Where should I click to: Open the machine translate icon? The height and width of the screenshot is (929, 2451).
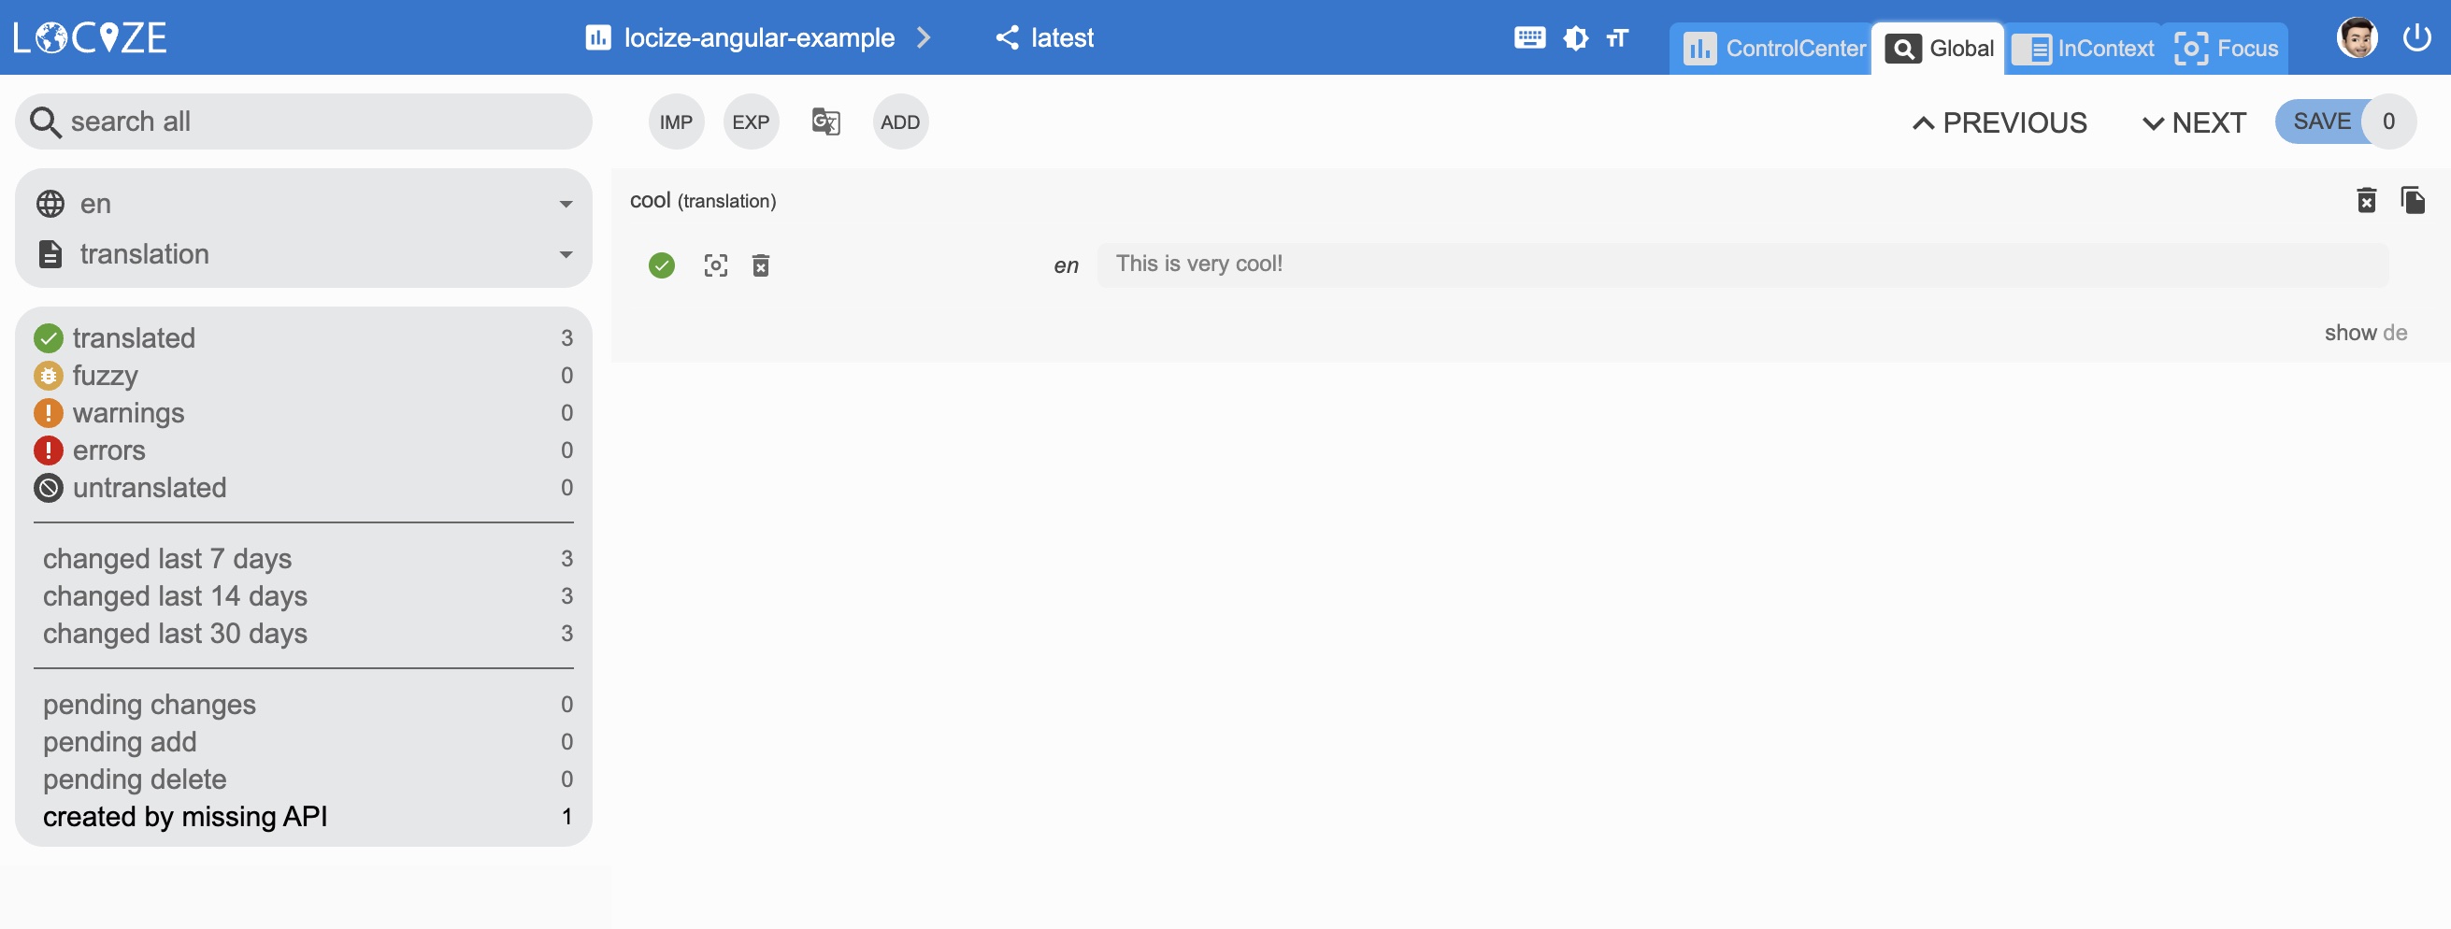[824, 121]
